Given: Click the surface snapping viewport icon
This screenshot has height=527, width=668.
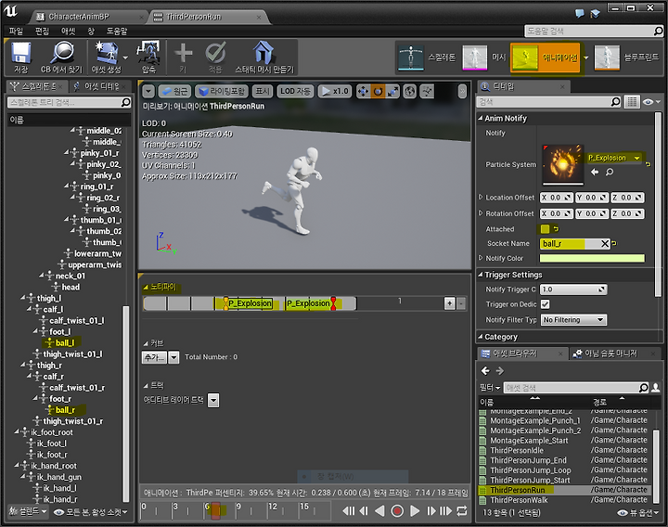Looking at the screenshot, I should click(427, 91).
